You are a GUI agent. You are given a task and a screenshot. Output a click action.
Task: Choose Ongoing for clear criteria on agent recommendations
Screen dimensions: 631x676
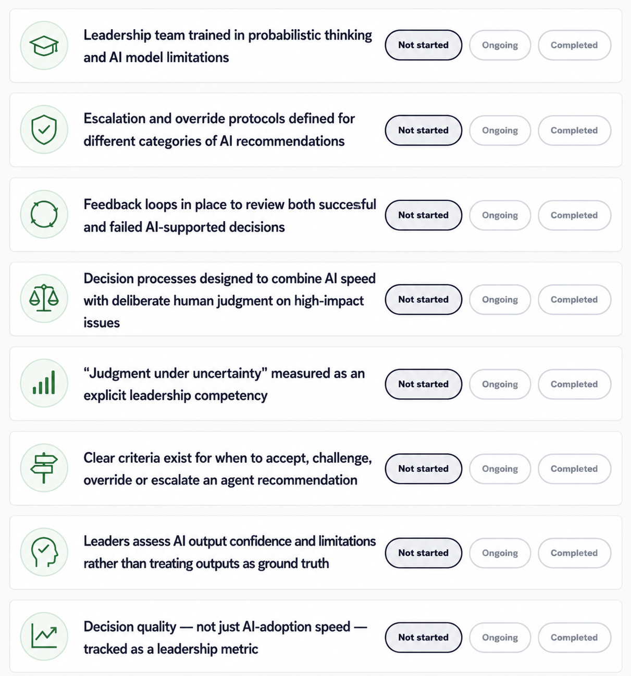[500, 468]
